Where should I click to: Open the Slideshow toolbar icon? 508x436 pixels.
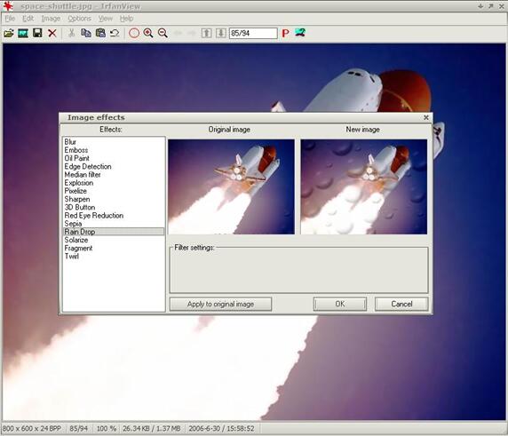[x=23, y=33]
